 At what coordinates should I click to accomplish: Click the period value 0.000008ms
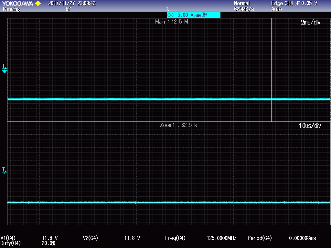point(303,238)
